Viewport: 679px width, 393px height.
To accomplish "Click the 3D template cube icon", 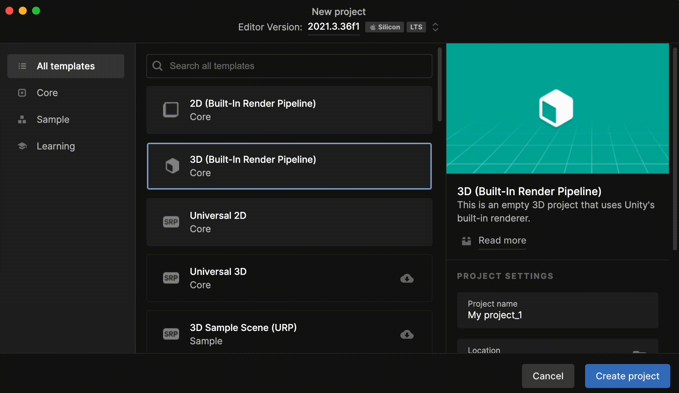I will point(172,166).
